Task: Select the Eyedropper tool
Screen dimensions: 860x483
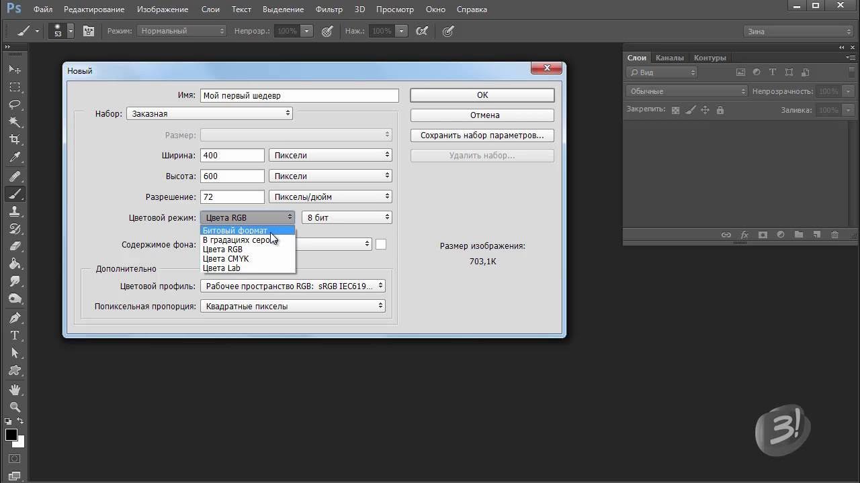Action: click(15, 157)
